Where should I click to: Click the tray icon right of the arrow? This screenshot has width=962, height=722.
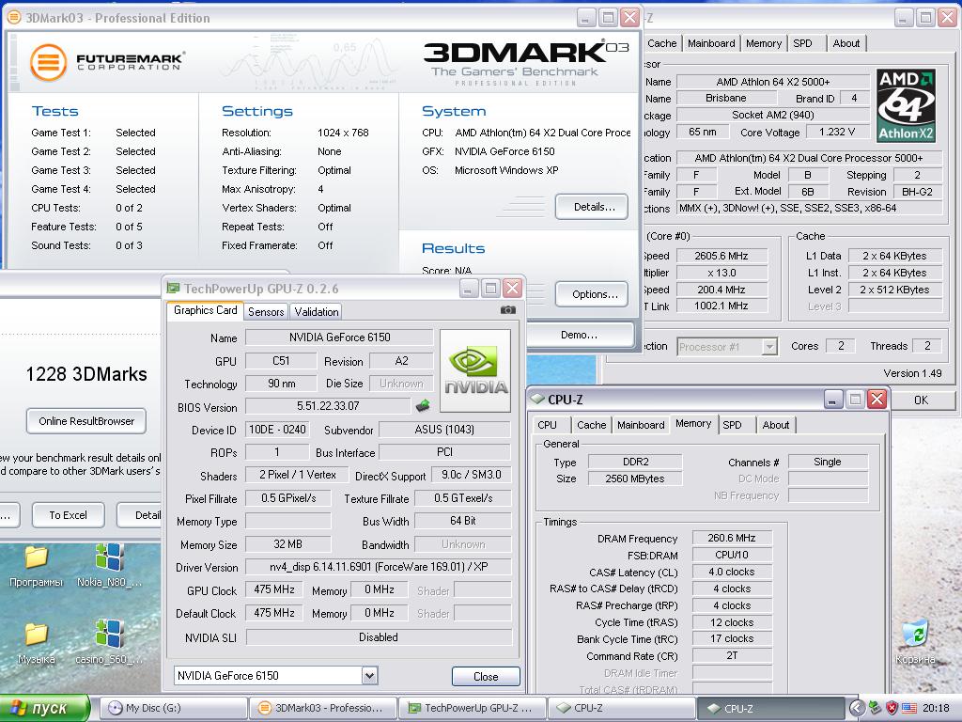tap(876, 708)
